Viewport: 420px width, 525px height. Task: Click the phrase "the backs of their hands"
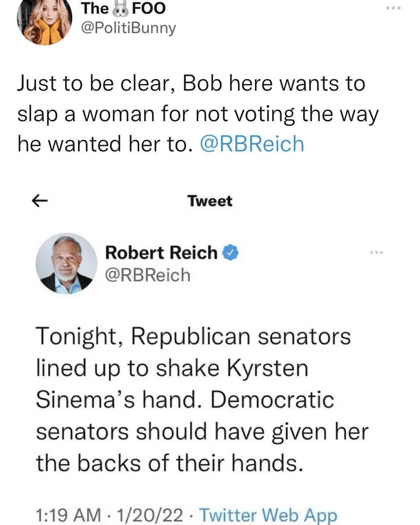170,463
